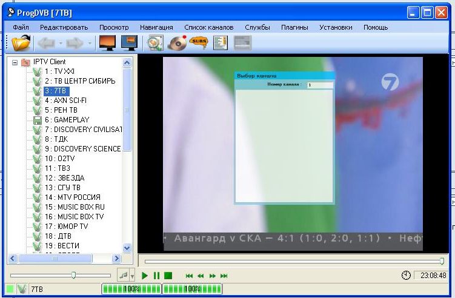Screen dimensions: 455x298
Task: Click the grayed teletext toolbar icon
Action: (242, 43)
